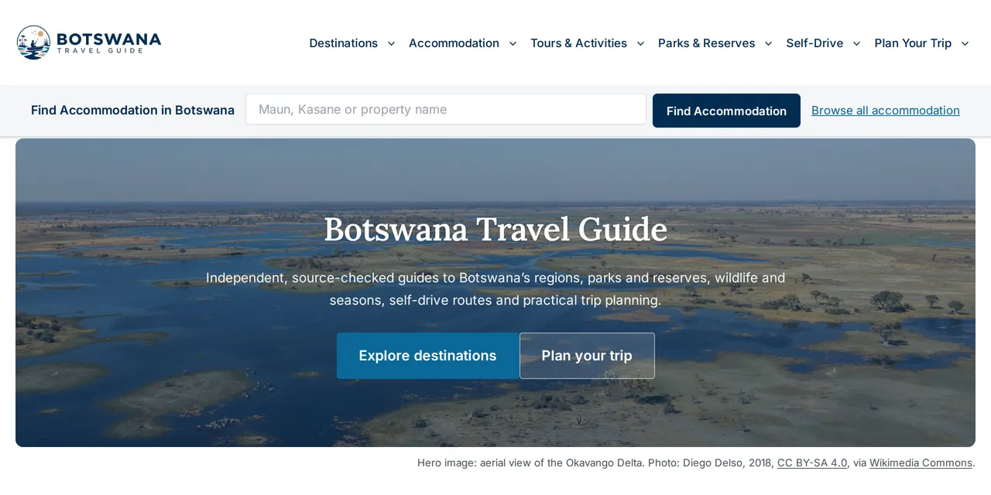Expand the Parks & Reserves chevron

(x=768, y=43)
